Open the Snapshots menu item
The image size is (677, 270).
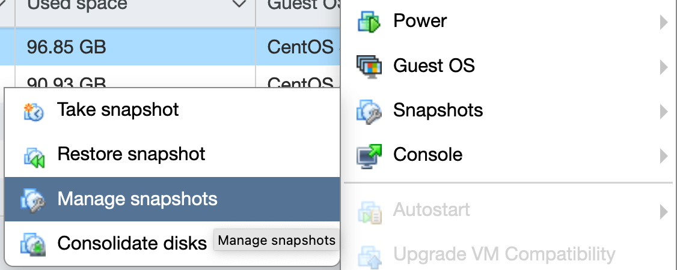click(438, 111)
